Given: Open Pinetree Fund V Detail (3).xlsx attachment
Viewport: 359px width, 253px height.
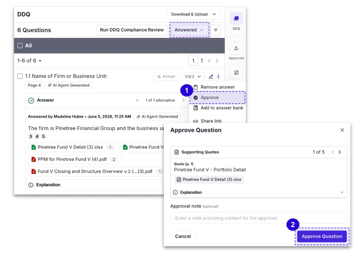Looking at the screenshot, I should pos(72,147).
